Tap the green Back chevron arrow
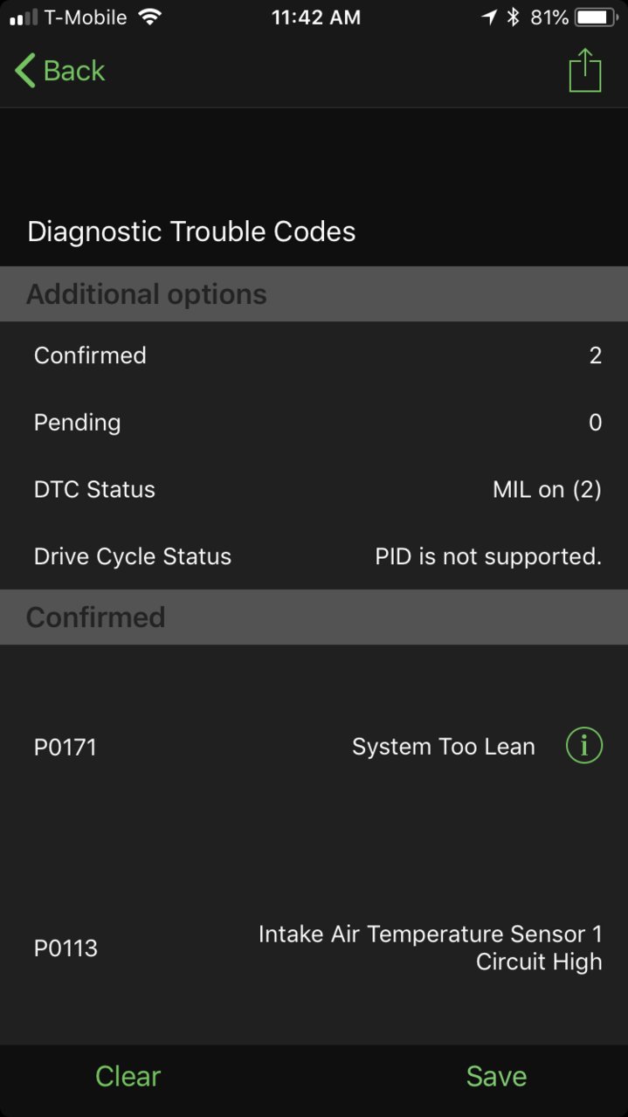This screenshot has height=1117, width=628. 25,70
